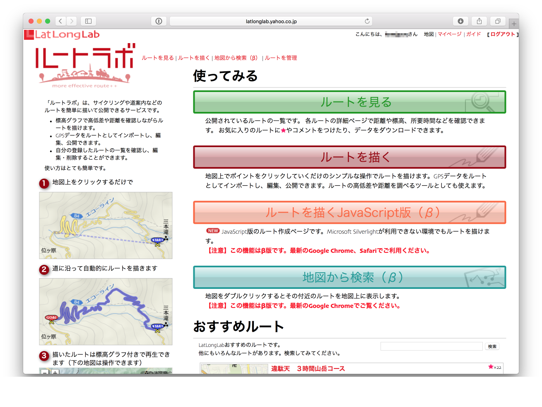The height and width of the screenshot is (407, 542).
Task: Toggle the Safari sidebar icon
Action: (x=88, y=21)
